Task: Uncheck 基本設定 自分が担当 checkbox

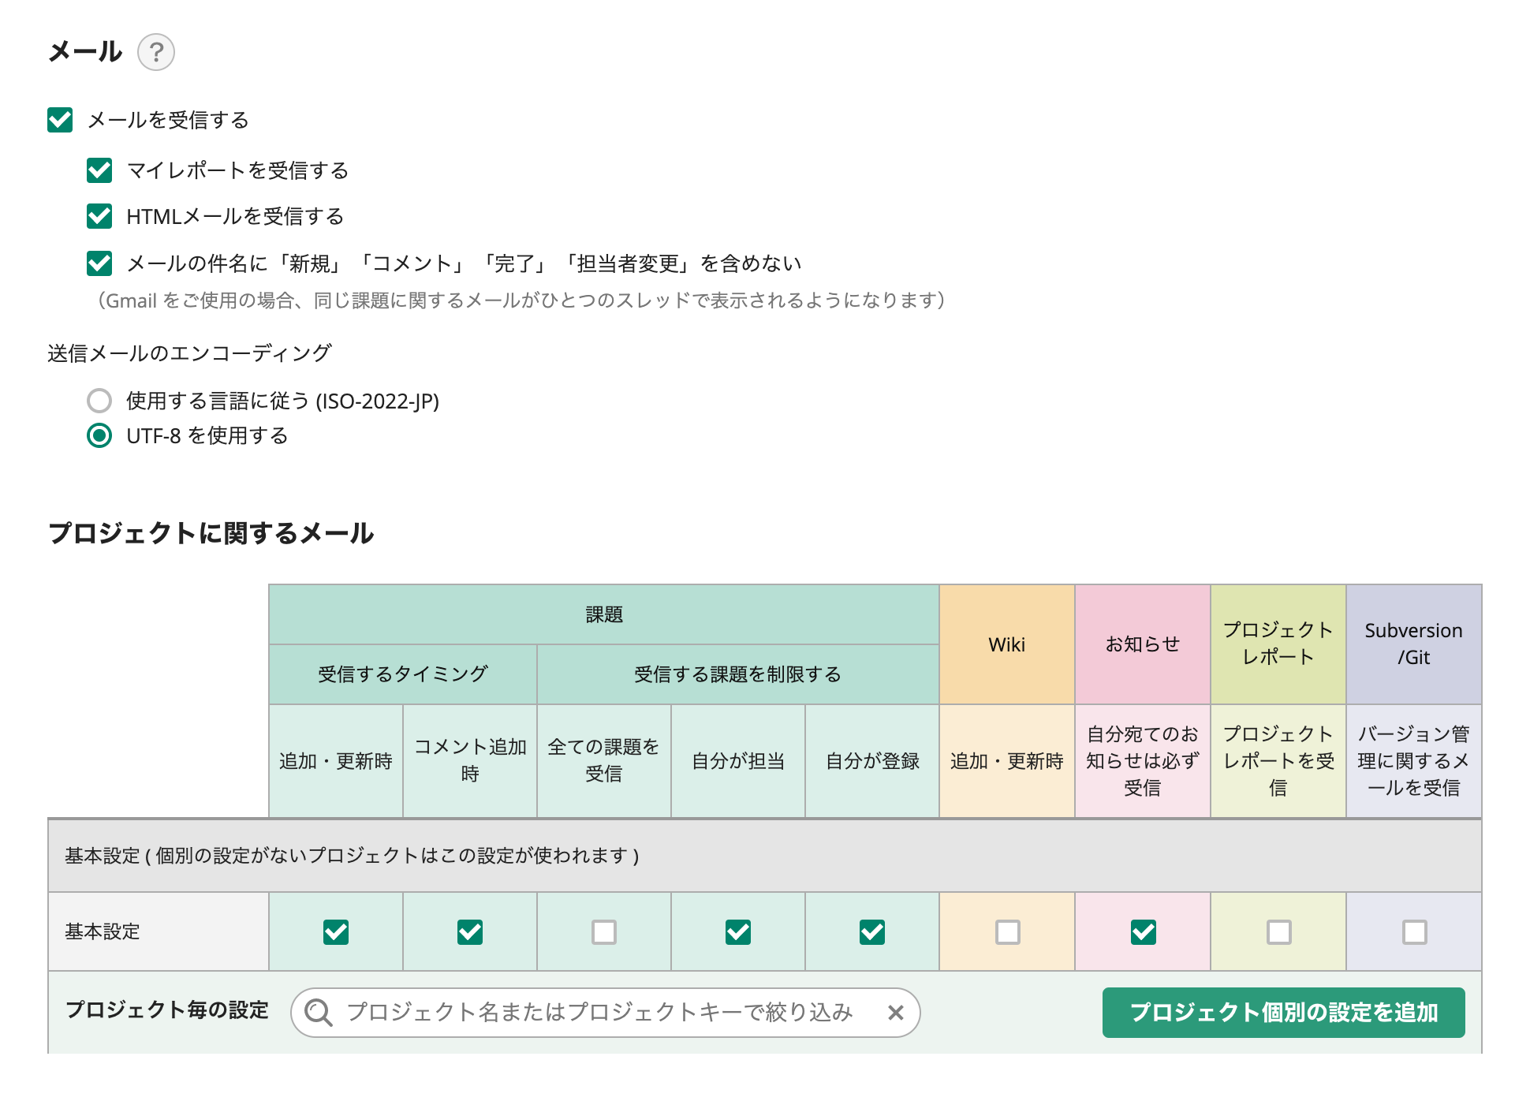Action: [738, 932]
